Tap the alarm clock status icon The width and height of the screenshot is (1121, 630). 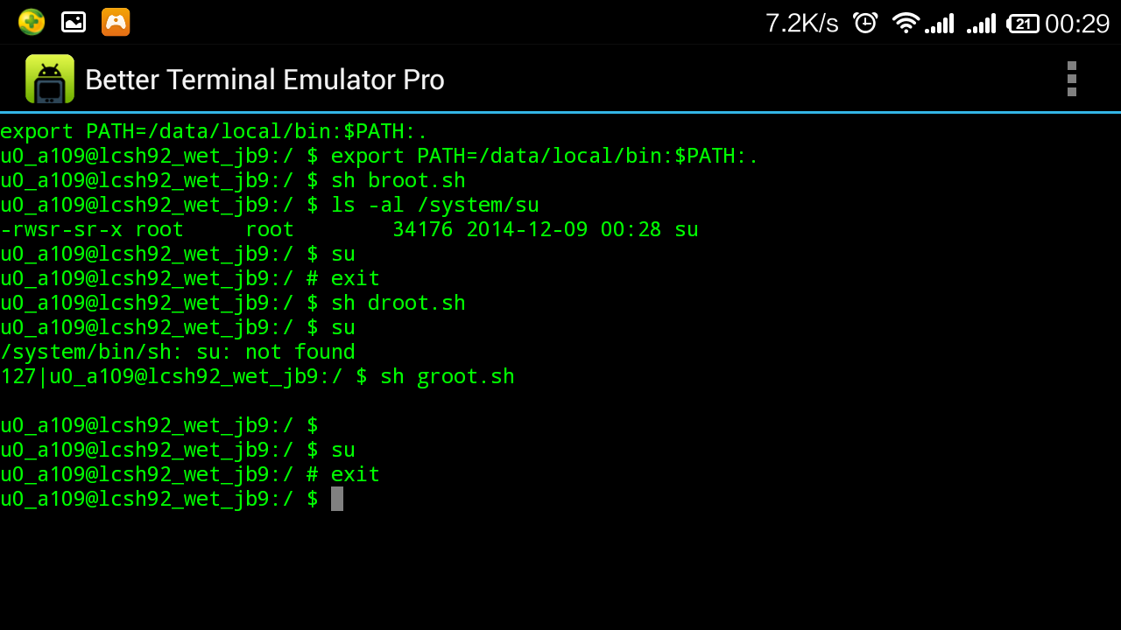[x=865, y=23]
